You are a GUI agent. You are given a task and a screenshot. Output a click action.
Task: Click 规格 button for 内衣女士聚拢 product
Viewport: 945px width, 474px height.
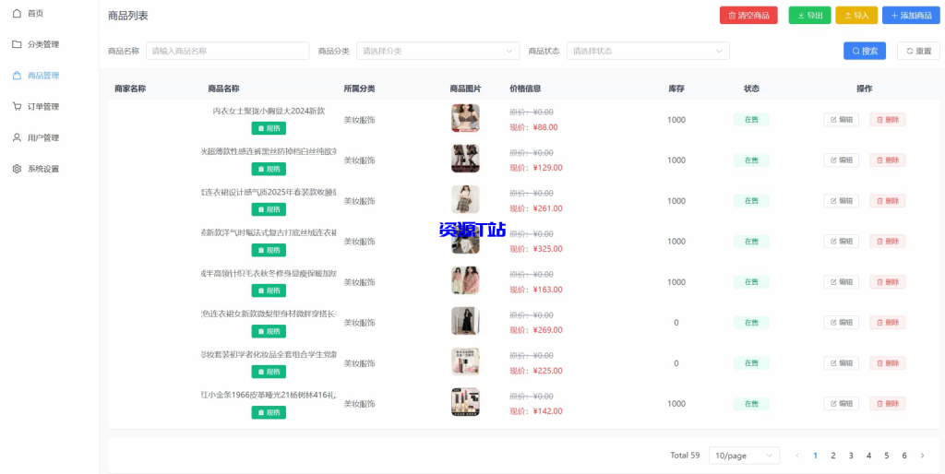point(269,128)
